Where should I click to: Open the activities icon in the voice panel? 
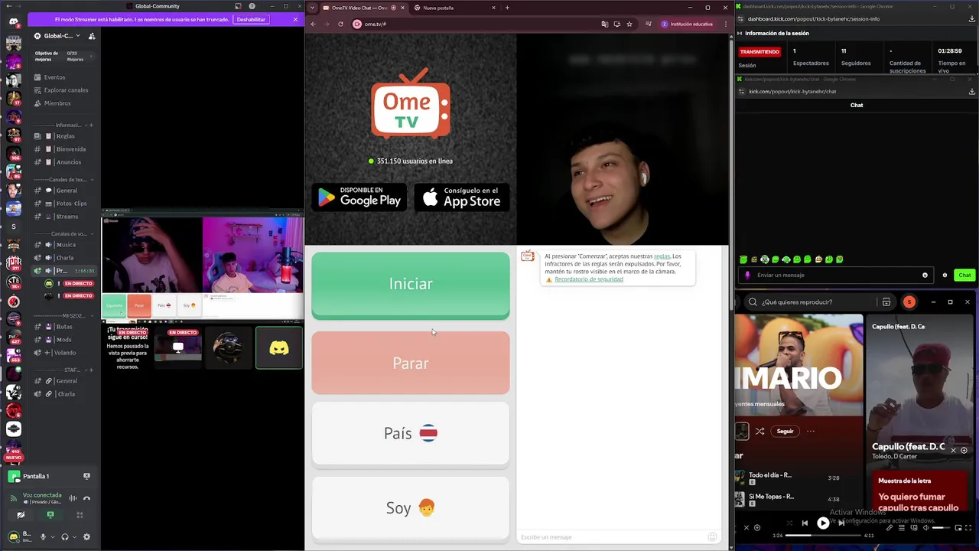pos(80,515)
